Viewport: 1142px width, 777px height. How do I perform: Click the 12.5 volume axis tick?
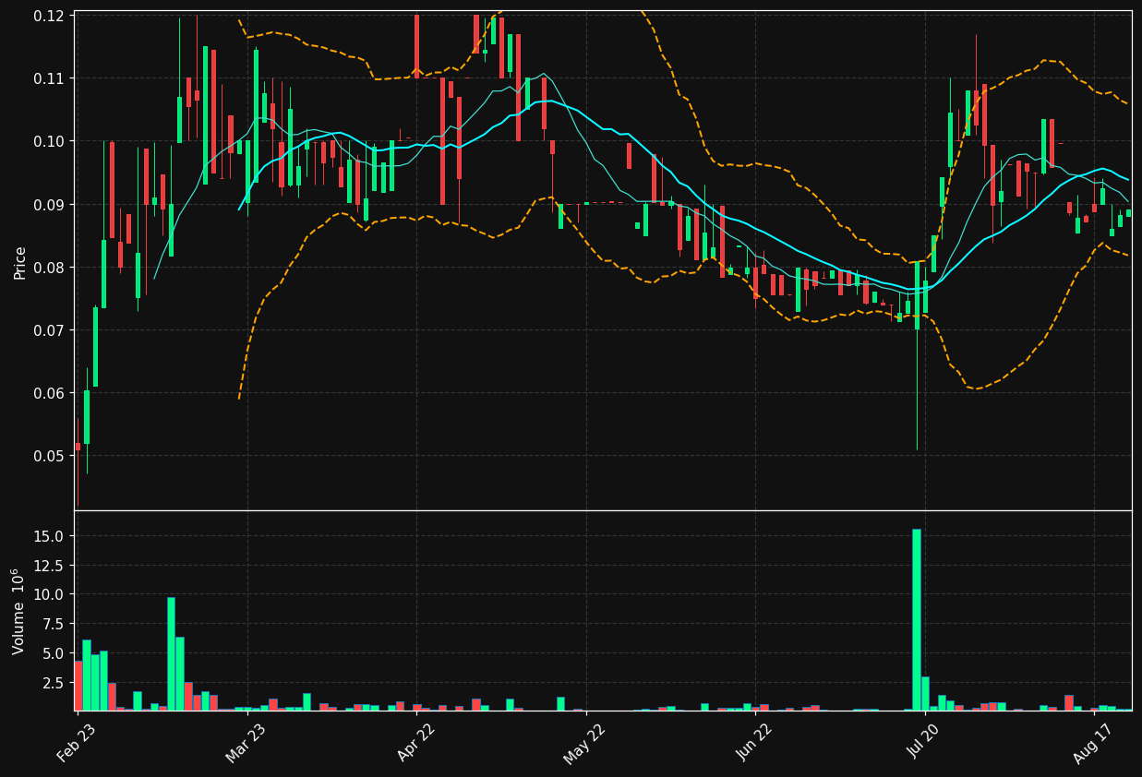tap(50, 566)
